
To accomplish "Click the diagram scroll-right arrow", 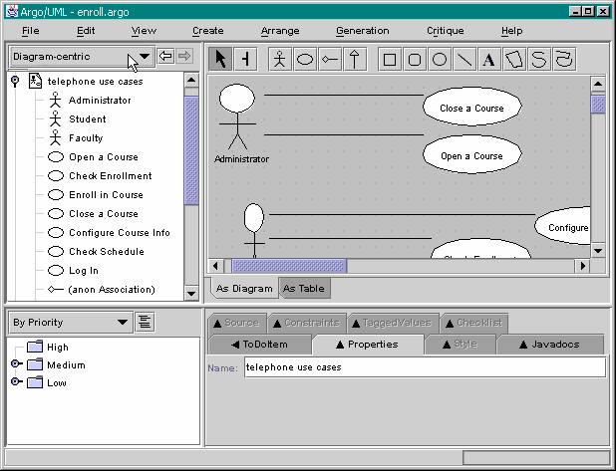I will pos(582,266).
